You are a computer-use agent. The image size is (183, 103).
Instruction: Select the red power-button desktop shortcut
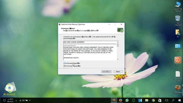178,61
